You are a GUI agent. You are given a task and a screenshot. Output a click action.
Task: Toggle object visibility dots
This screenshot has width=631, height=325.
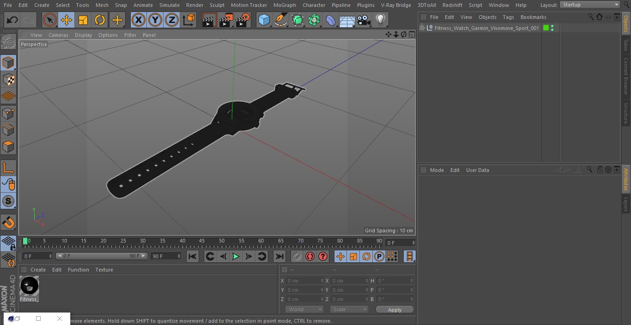click(x=552, y=28)
